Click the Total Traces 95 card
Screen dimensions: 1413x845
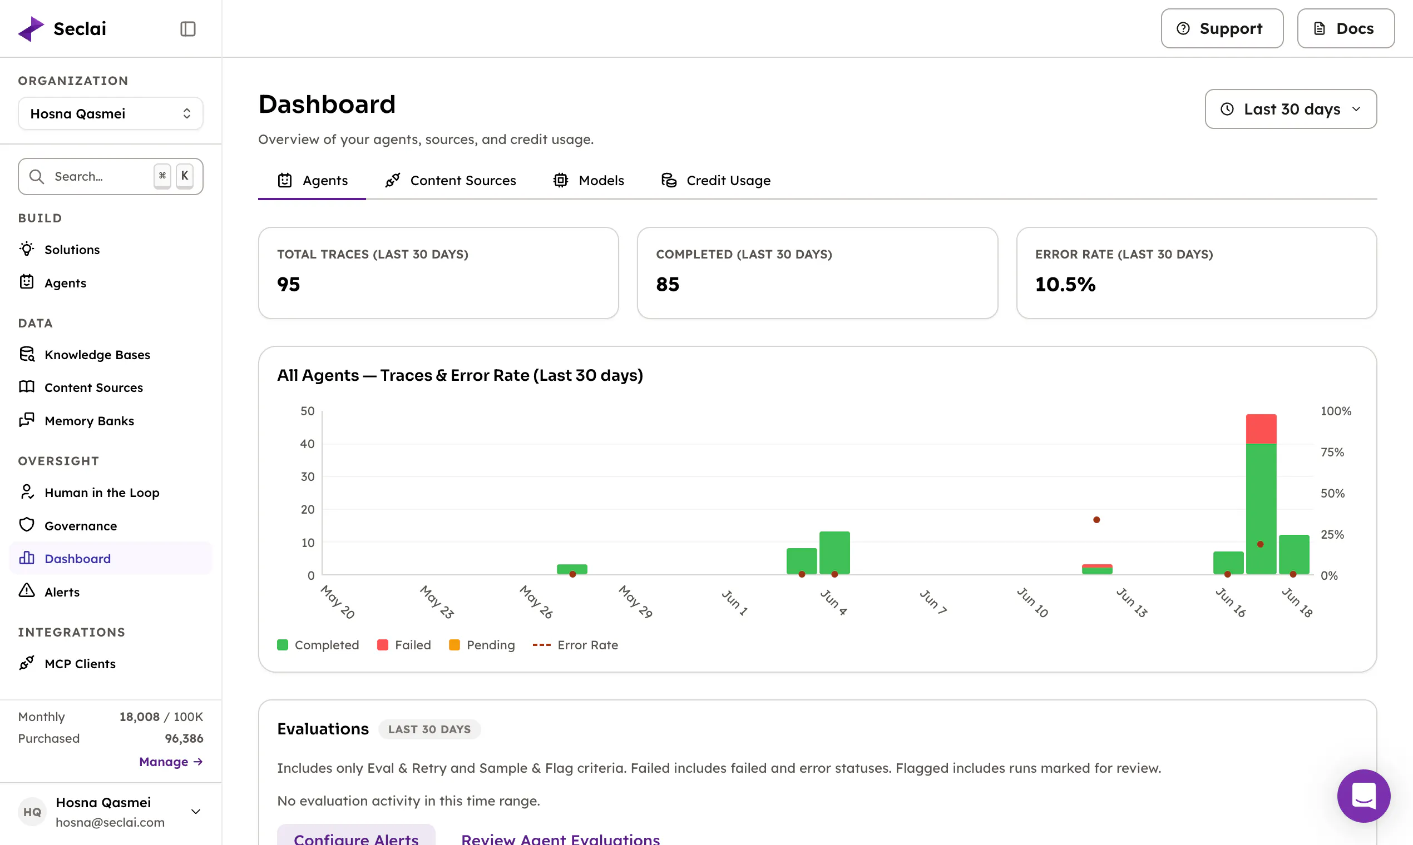[x=438, y=273]
